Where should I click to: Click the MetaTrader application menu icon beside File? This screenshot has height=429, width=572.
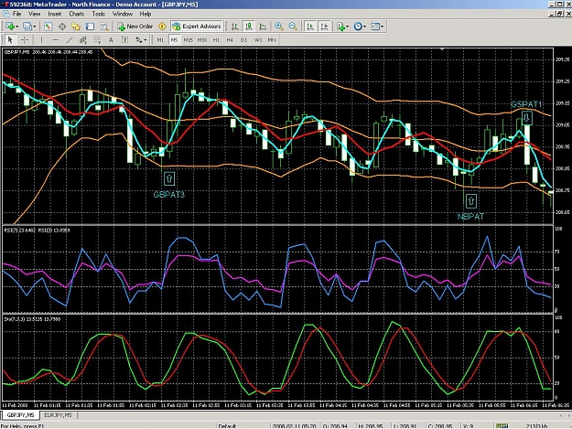(5, 14)
